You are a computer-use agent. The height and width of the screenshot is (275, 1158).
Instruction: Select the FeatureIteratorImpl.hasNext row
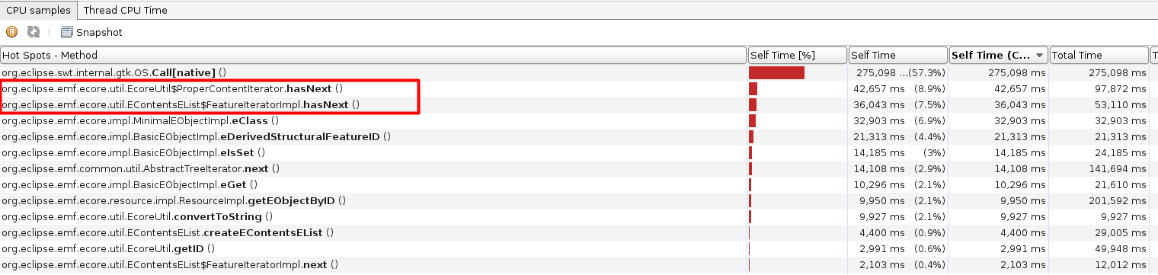point(579,104)
